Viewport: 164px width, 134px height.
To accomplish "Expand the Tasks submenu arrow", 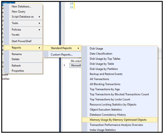I will tap(39, 23).
